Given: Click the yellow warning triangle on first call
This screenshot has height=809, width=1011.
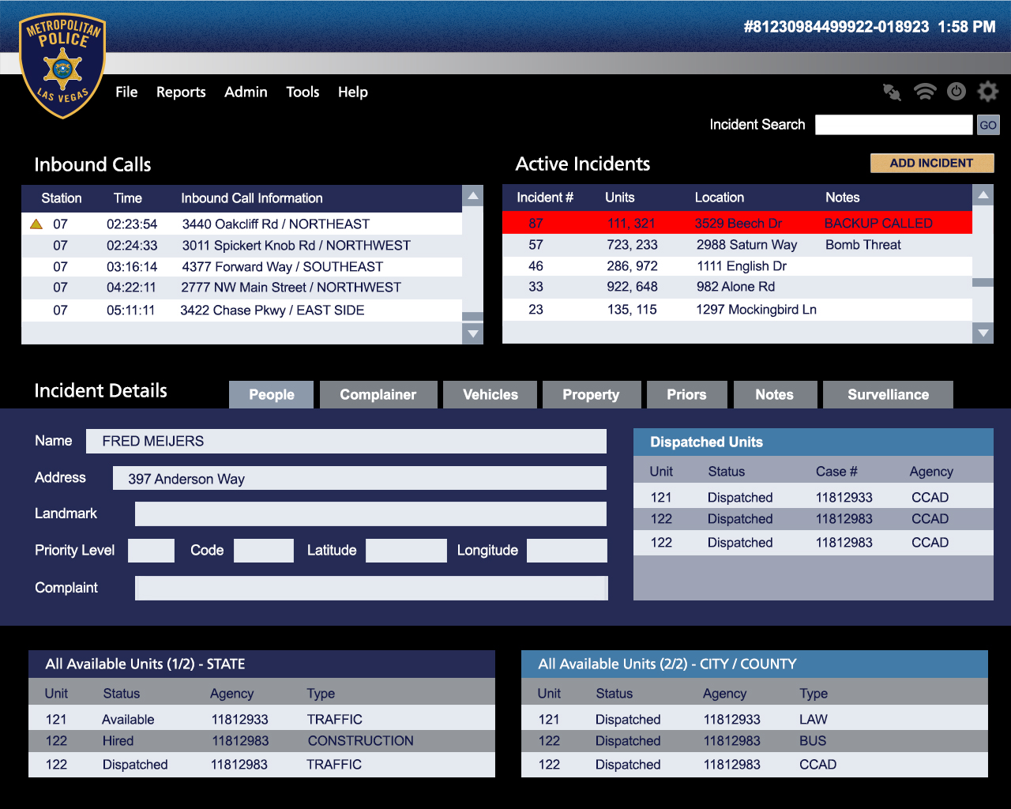Looking at the screenshot, I should tap(36, 224).
